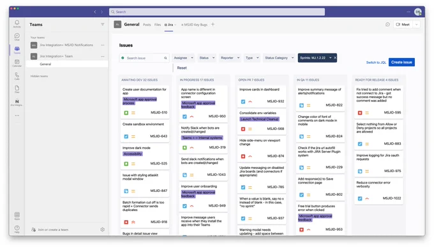The height and width of the screenshot is (248, 434).
Task: Open the Calendar sidebar icon
Action: coord(17,62)
